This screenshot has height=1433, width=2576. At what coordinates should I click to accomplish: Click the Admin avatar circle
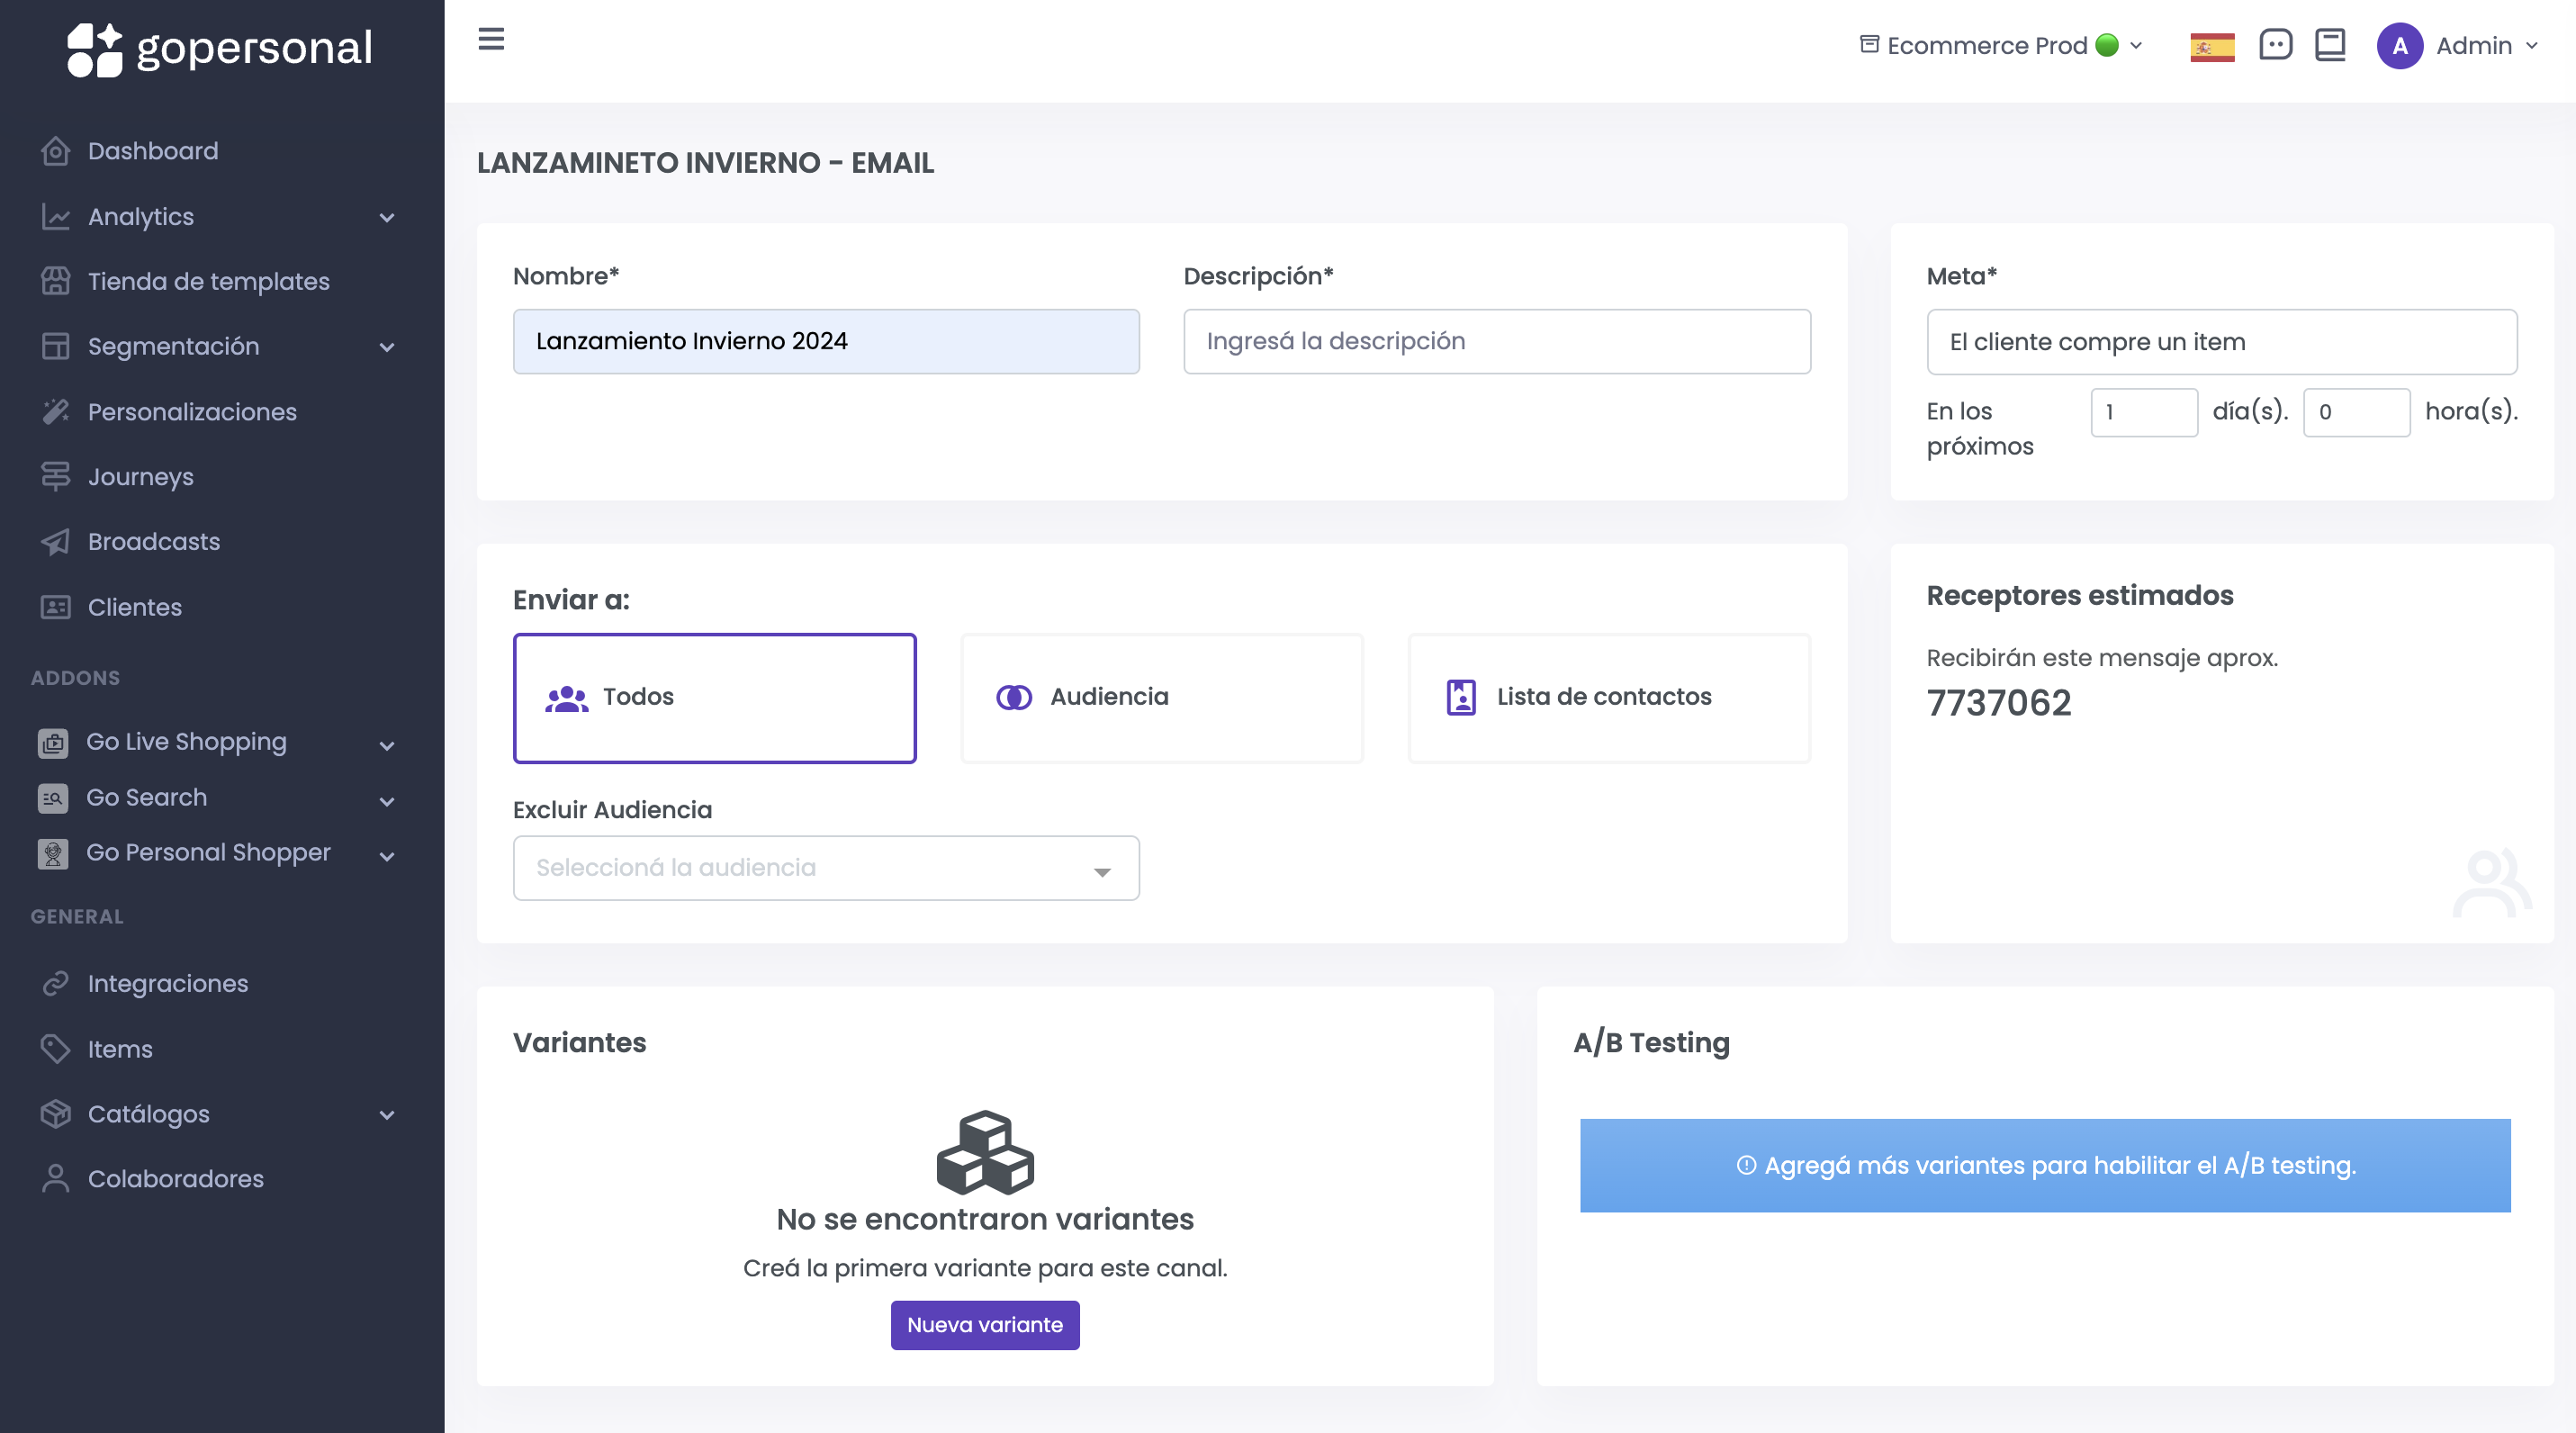(x=2399, y=46)
